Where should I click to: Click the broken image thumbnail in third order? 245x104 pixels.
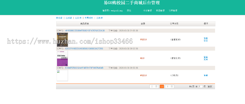(62, 76)
